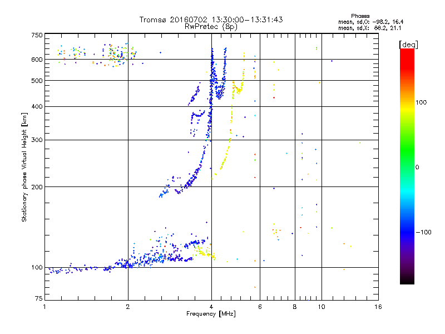Click the 'Stationary phase Virtual Height [km]' axis label
This screenshot has width=445, height=334.
pyautogui.click(x=24, y=167)
